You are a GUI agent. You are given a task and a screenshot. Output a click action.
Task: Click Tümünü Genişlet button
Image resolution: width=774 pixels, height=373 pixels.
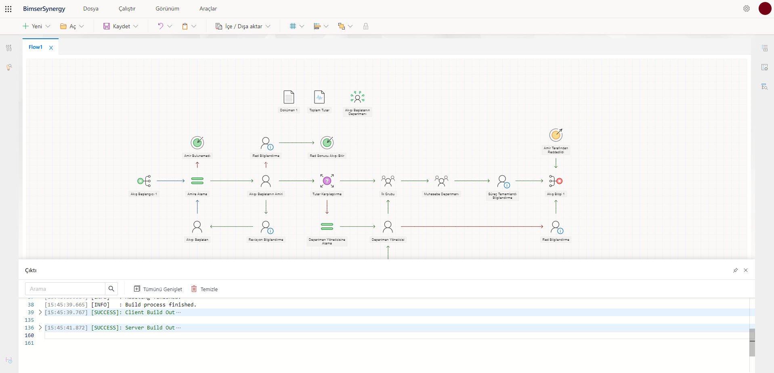pos(158,289)
